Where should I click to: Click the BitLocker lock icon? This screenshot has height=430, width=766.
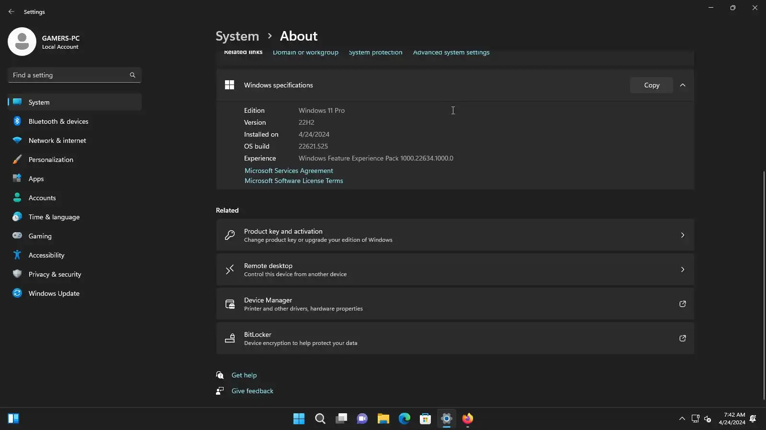pos(230,338)
